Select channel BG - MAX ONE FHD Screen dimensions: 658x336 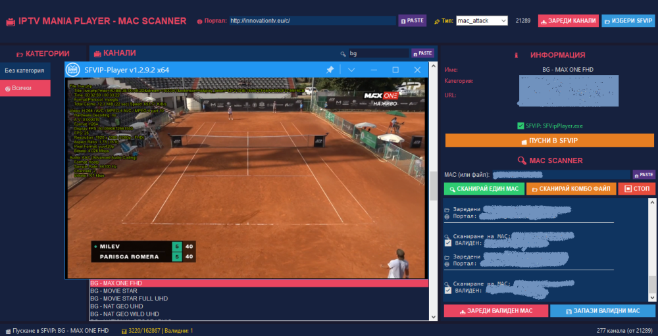259,283
